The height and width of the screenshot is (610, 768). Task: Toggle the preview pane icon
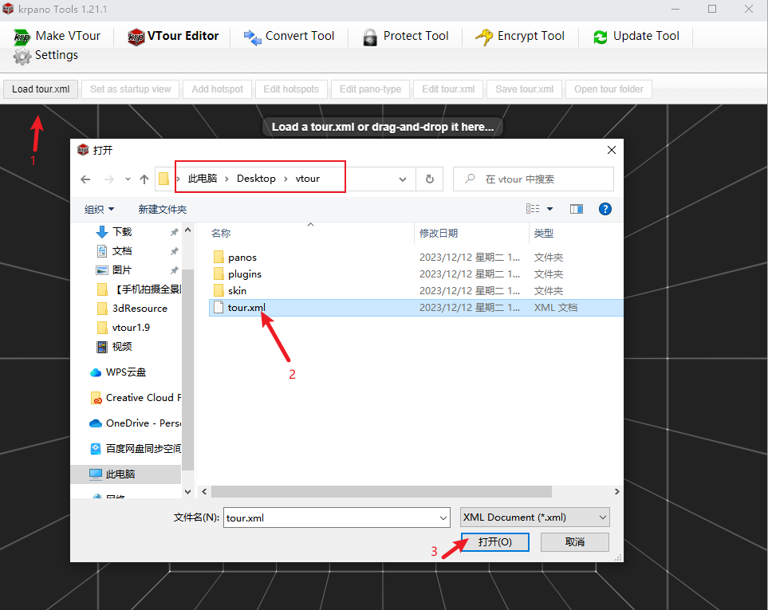(577, 209)
